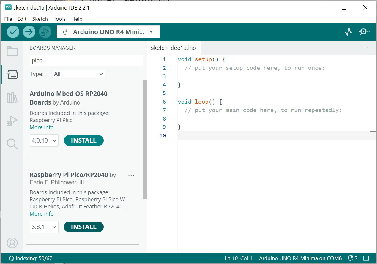Viewport: 377px width, 264px height.
Task: Open the Arduino UNO R4 Minima board selector dropdown
Action: pyautogui.click(x=108, y=32)
